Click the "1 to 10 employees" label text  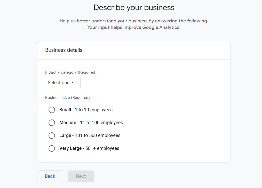coord(94,110)
